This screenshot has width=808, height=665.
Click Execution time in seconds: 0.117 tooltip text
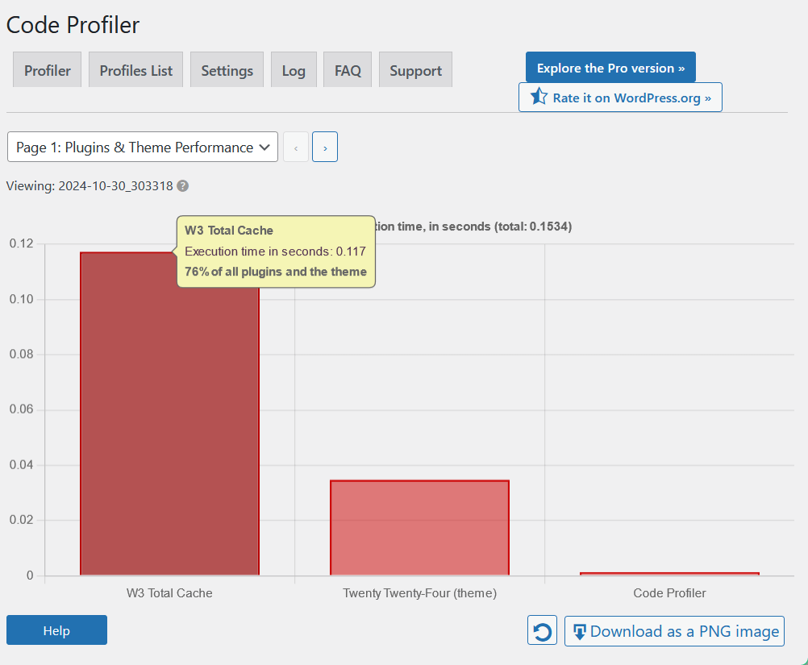click(275, 251)
